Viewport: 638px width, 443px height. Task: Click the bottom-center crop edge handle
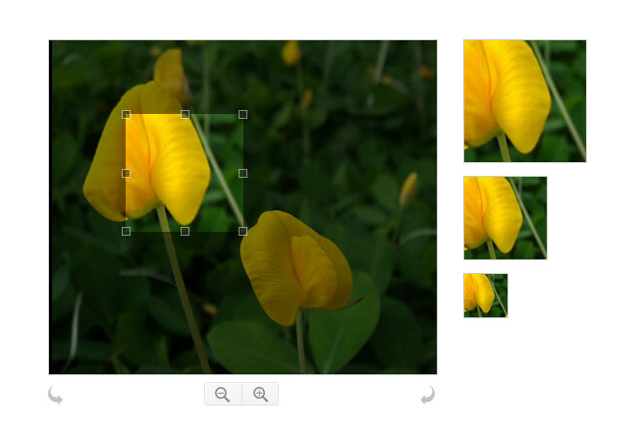click(x=185, y=231)
